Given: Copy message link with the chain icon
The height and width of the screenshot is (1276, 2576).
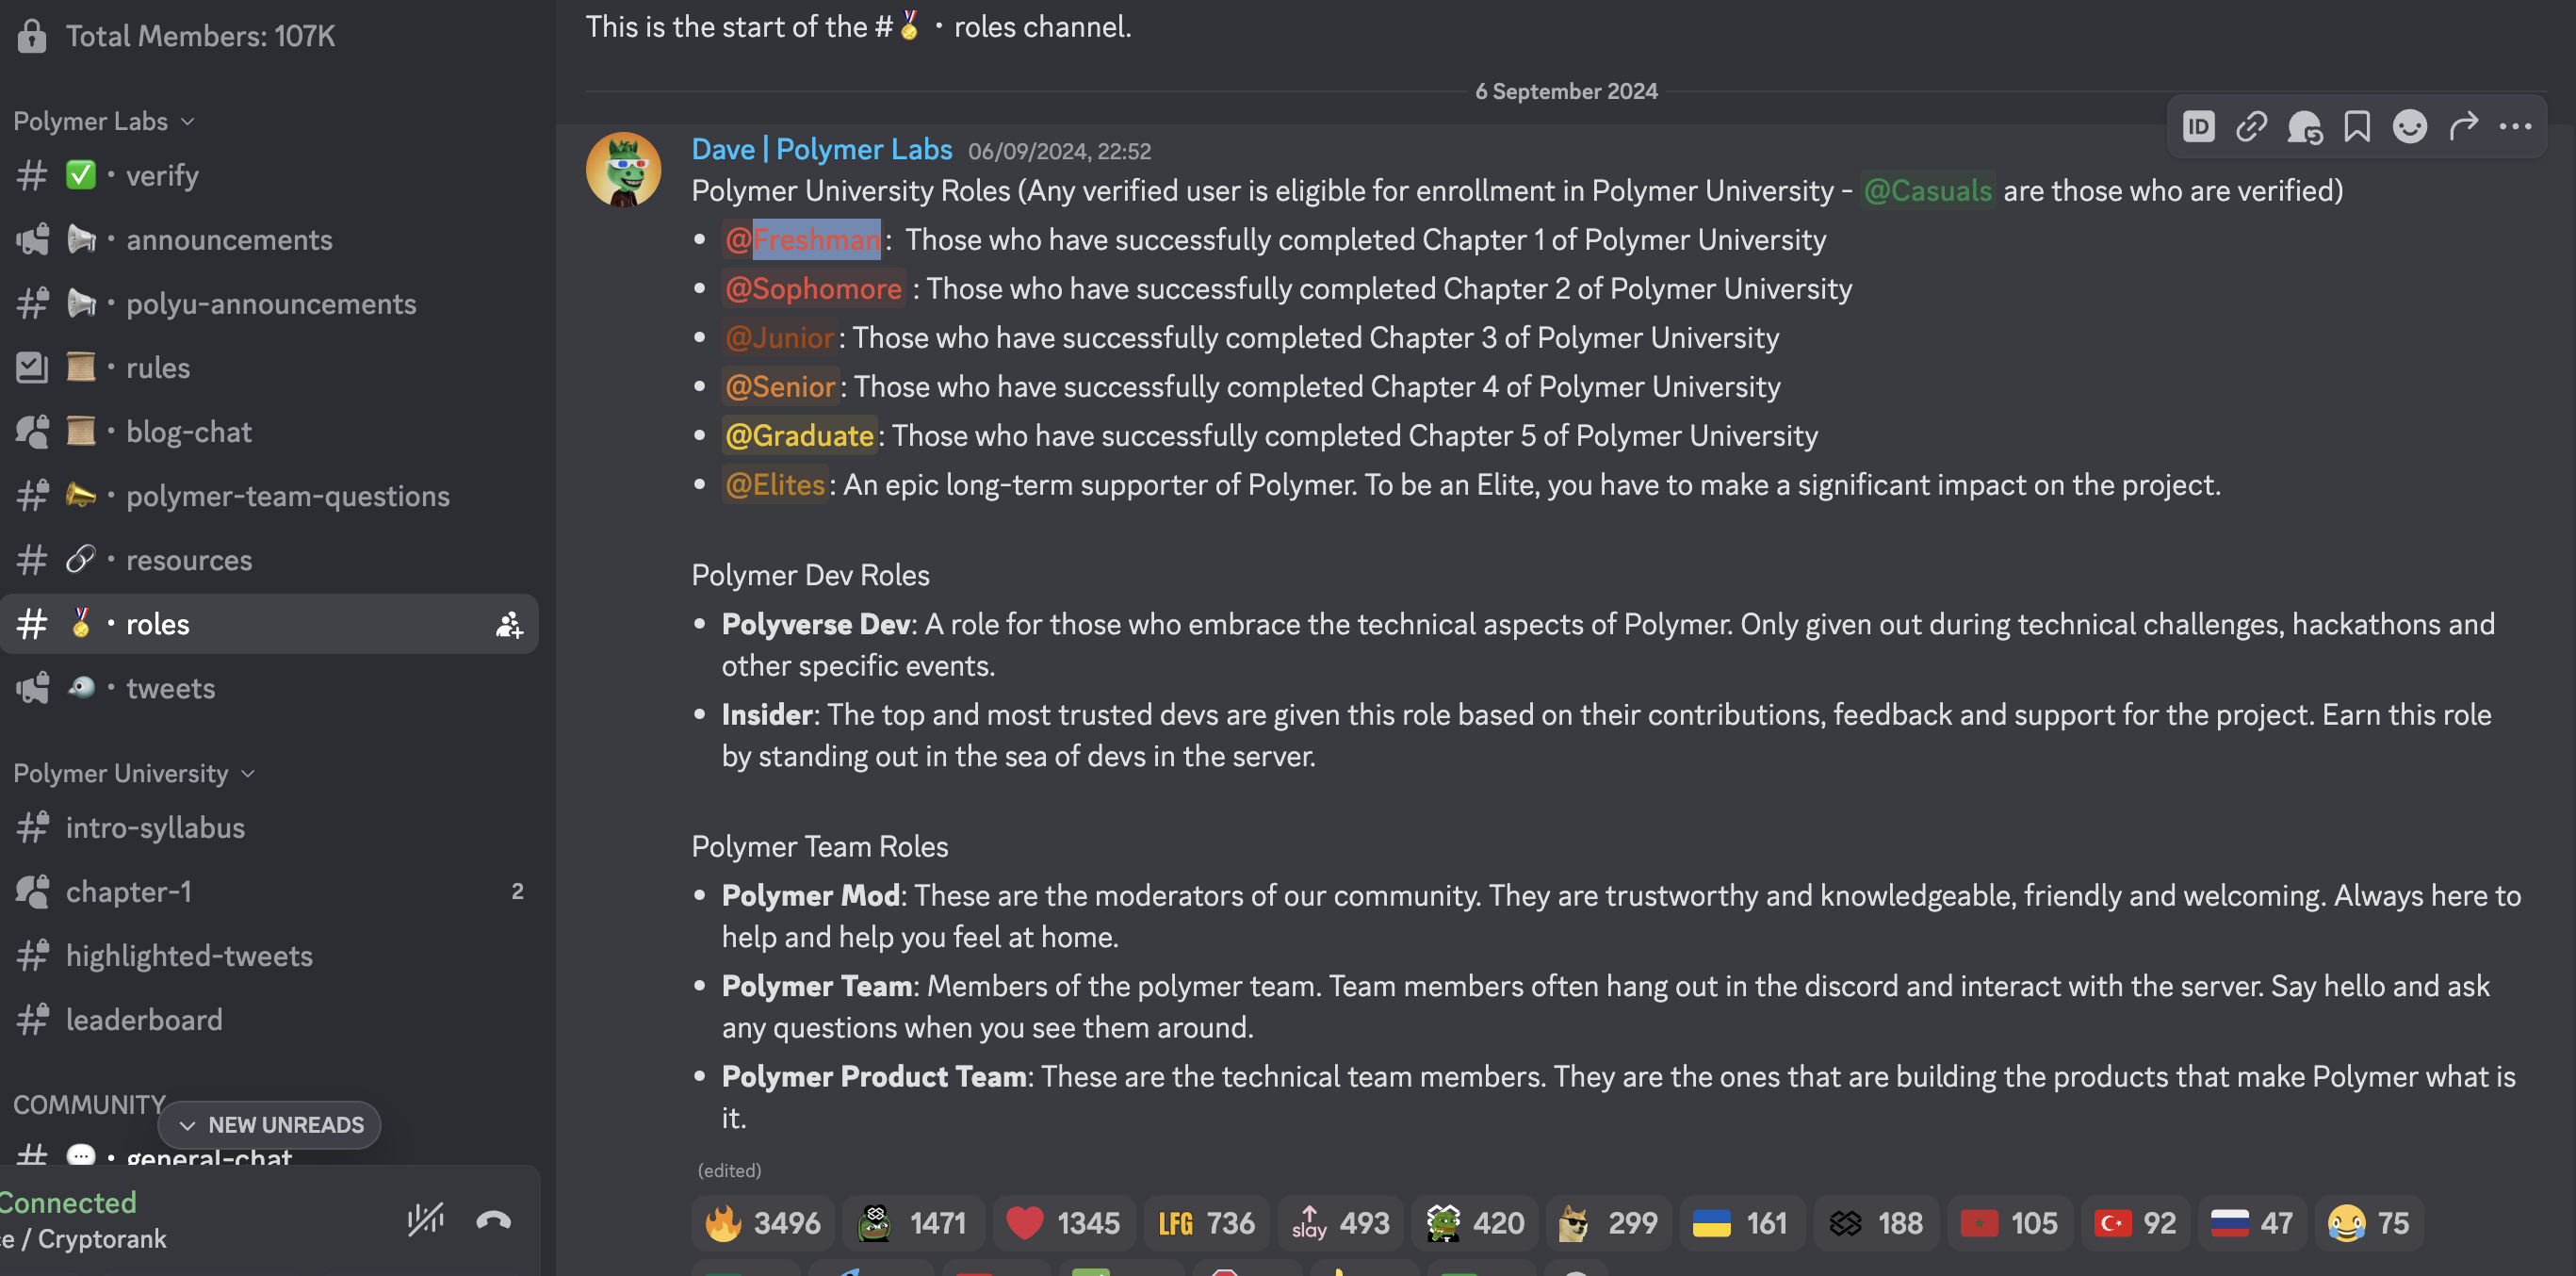Looking at the screenshot, I should [2251, 127].
